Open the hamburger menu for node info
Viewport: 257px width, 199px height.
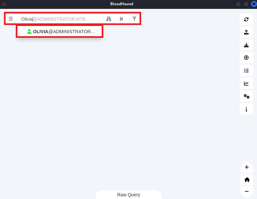(x=11, y=19)
